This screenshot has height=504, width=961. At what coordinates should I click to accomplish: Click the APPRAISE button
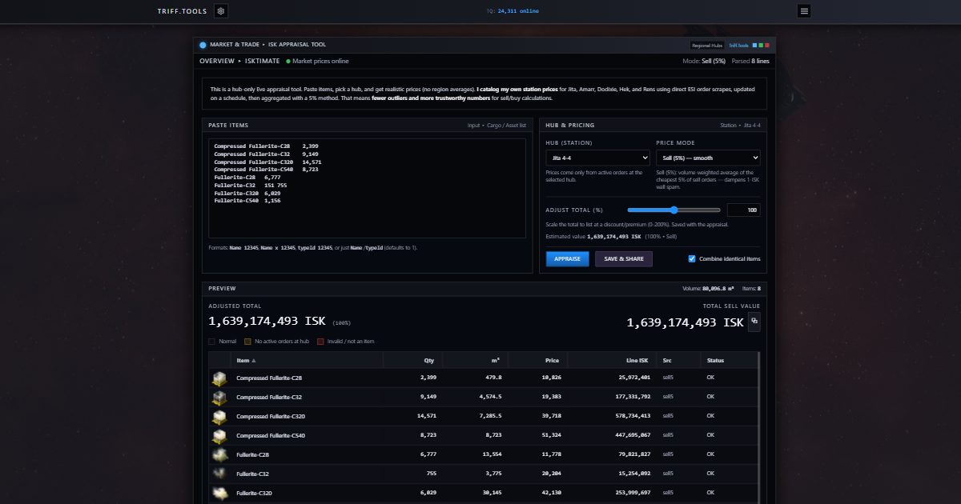pos(568,259)
